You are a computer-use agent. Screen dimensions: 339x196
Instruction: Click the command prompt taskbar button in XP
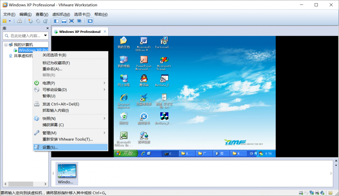coord(170,153)
